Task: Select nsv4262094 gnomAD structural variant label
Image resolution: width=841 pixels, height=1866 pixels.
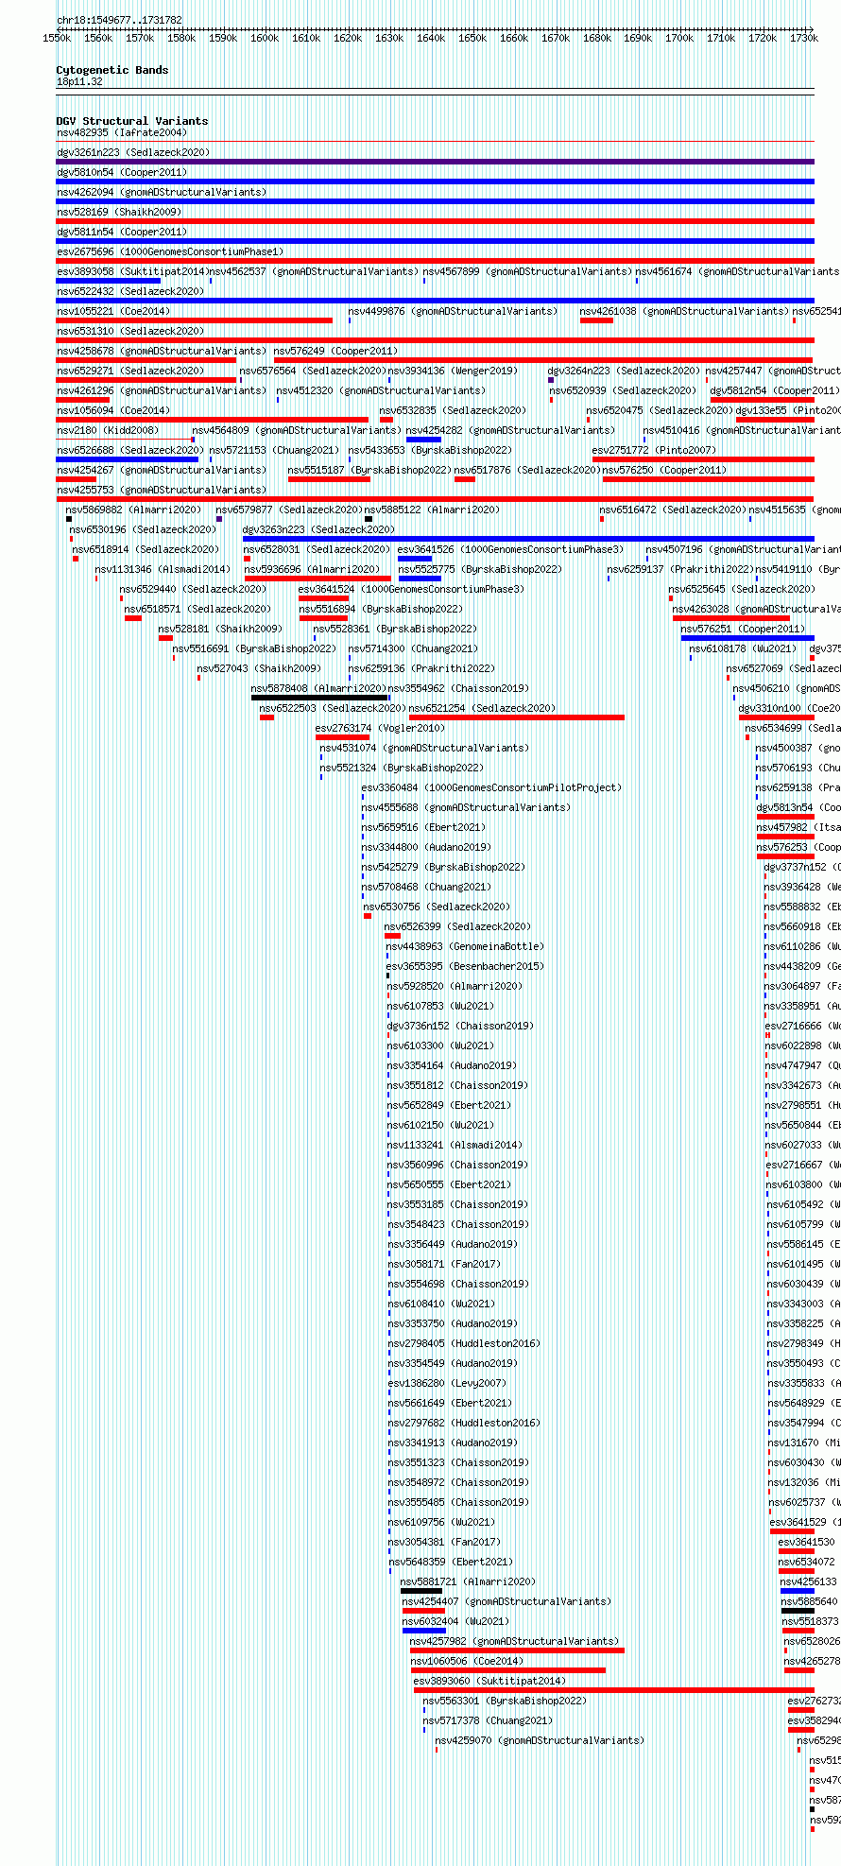Action: (x=162, y=192)
